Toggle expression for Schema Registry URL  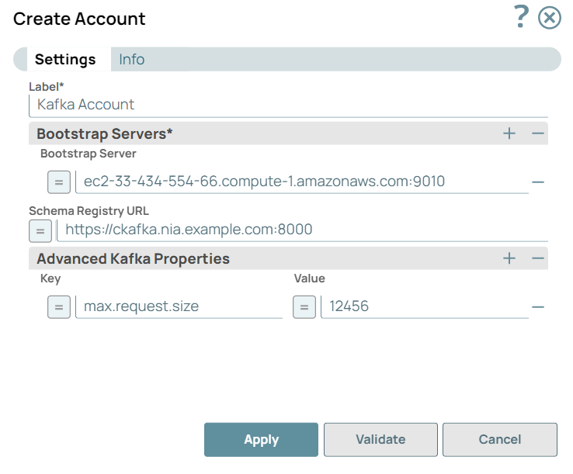click(40, 230)
